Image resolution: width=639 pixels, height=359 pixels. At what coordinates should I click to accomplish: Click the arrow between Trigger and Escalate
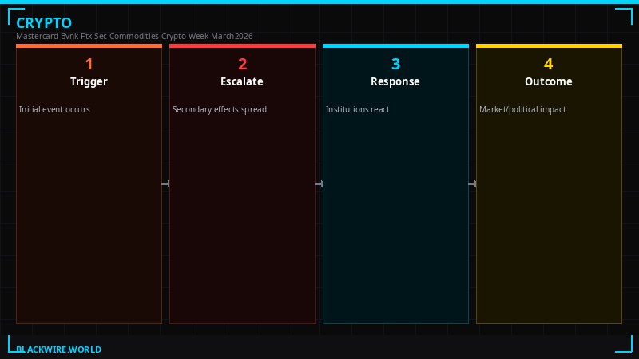pyautogui.click(x=165, y=184)
